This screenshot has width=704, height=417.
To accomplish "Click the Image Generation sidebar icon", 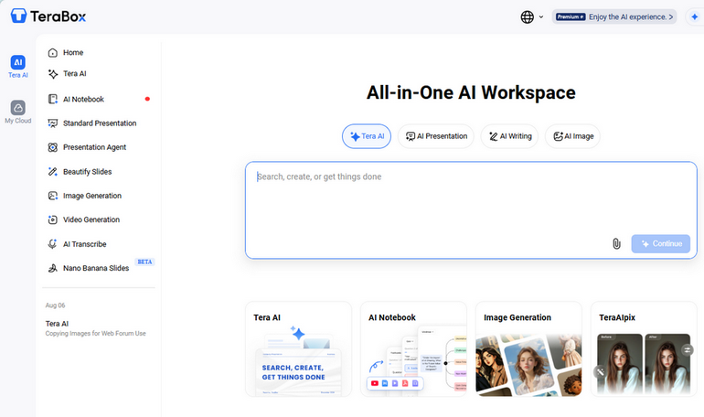I will click(52, 196).
